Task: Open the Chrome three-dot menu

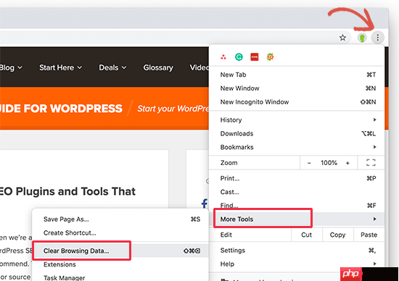Action: [x=377, y=38]
